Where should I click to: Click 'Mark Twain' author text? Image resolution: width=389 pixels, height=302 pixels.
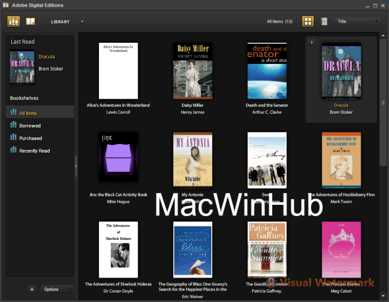point(341,202)
